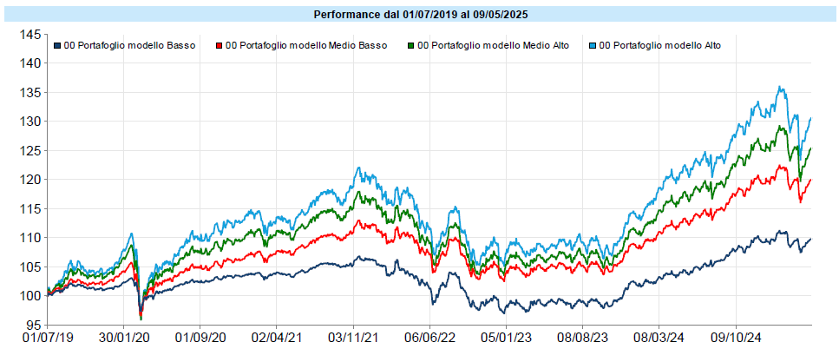Click x-axis date 06/06/22
839x362 pixels.
tap(429, 338)
